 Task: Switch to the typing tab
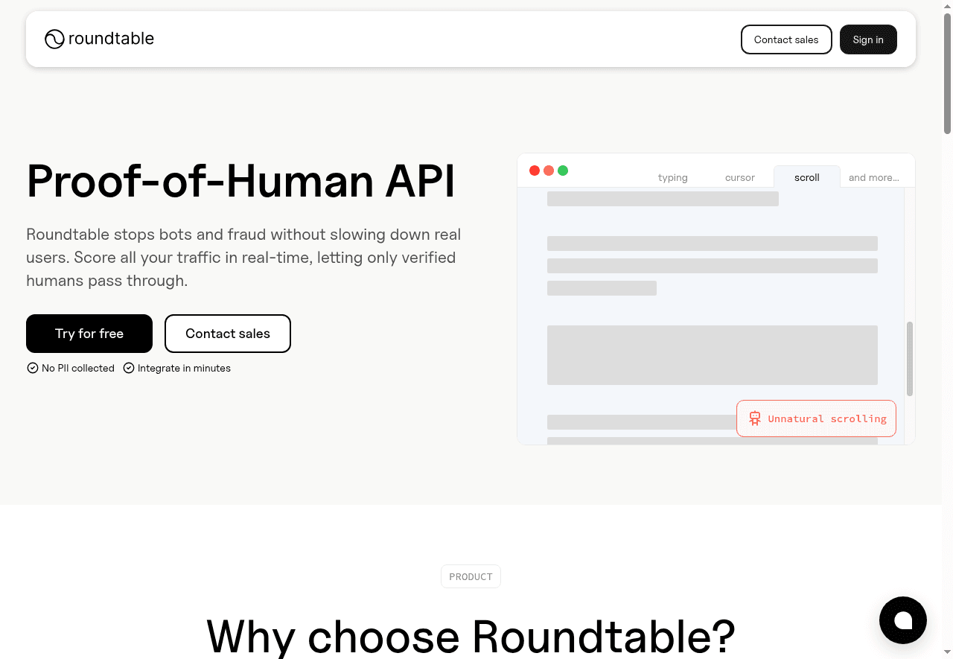click(672, 177)
